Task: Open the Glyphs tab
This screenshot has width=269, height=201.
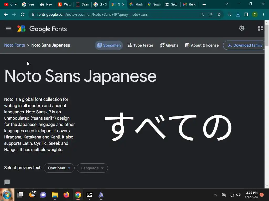Action: (x=169, y=45)
